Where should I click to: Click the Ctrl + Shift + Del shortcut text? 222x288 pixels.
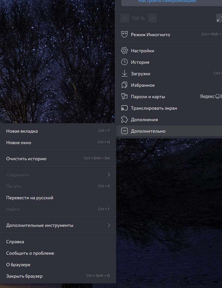(x=97, y=158)
